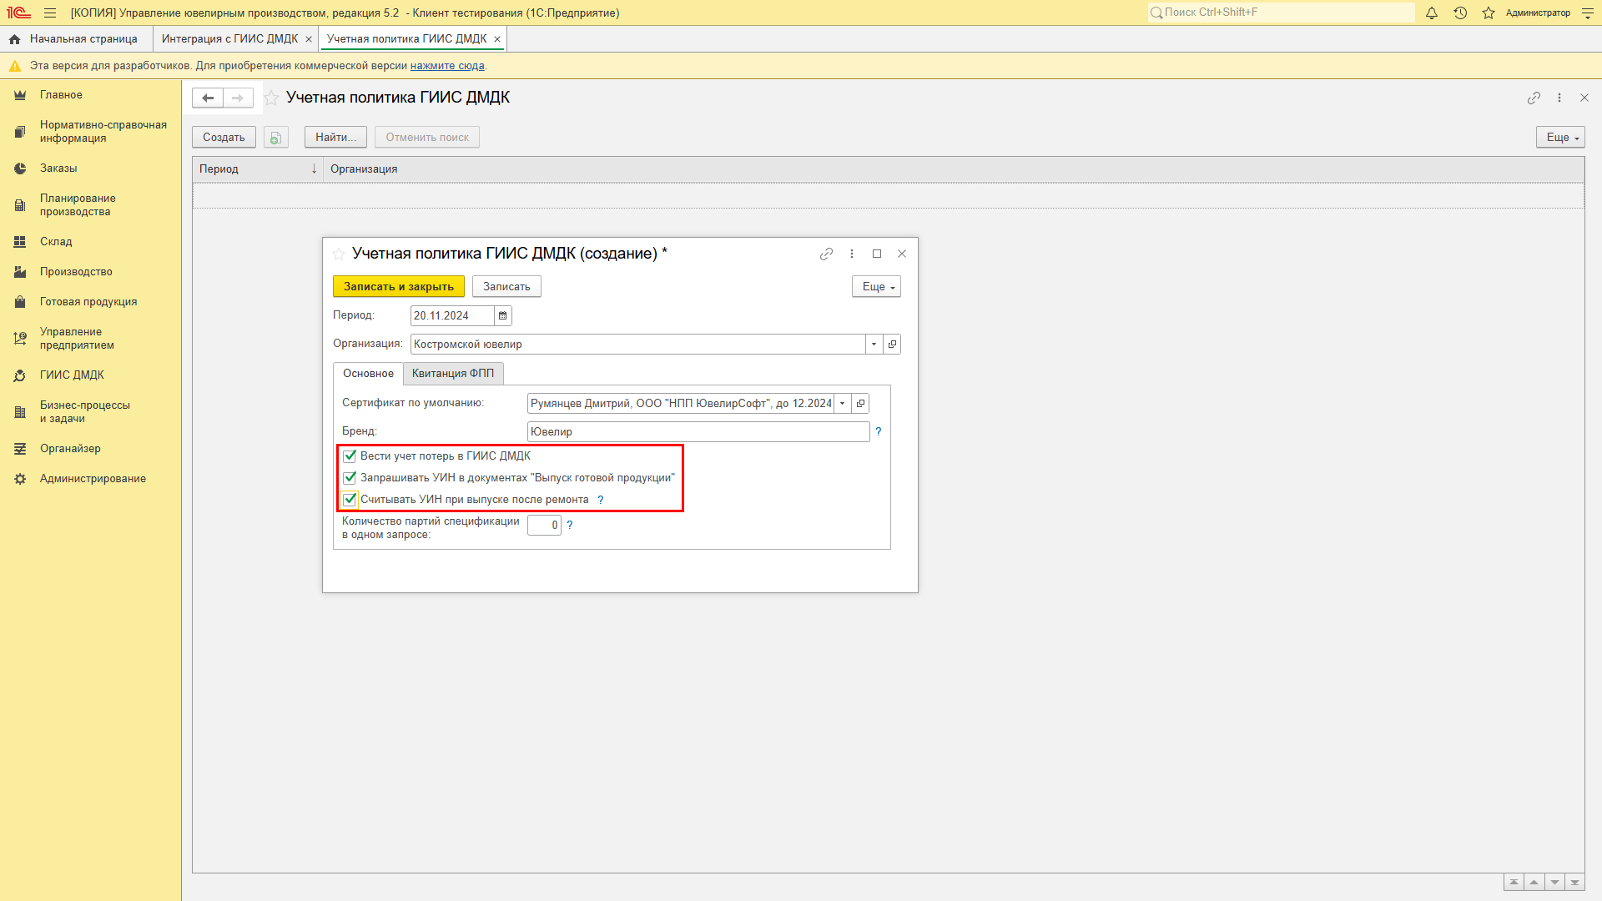Open the calendar picker for Период

[x=503, y=315]
